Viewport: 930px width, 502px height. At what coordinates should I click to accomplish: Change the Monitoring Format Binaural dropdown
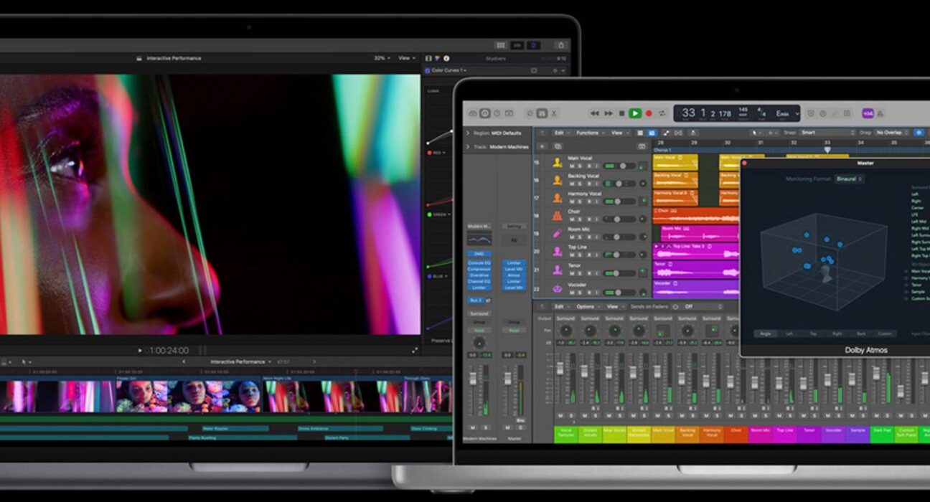(849, 179)
